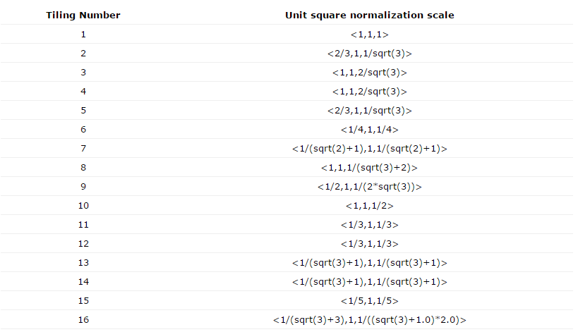Select the scale value for tiling 2
The image size is (578, 332).
369,53
